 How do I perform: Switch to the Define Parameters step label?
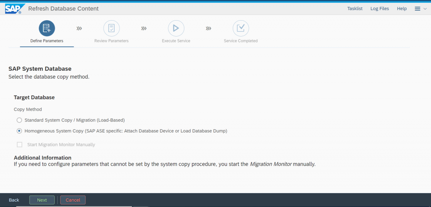point(47,41)
